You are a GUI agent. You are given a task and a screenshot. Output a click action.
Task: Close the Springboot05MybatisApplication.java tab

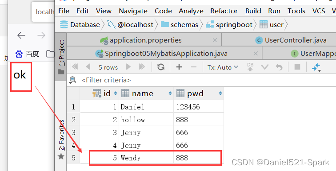(256, 53)
